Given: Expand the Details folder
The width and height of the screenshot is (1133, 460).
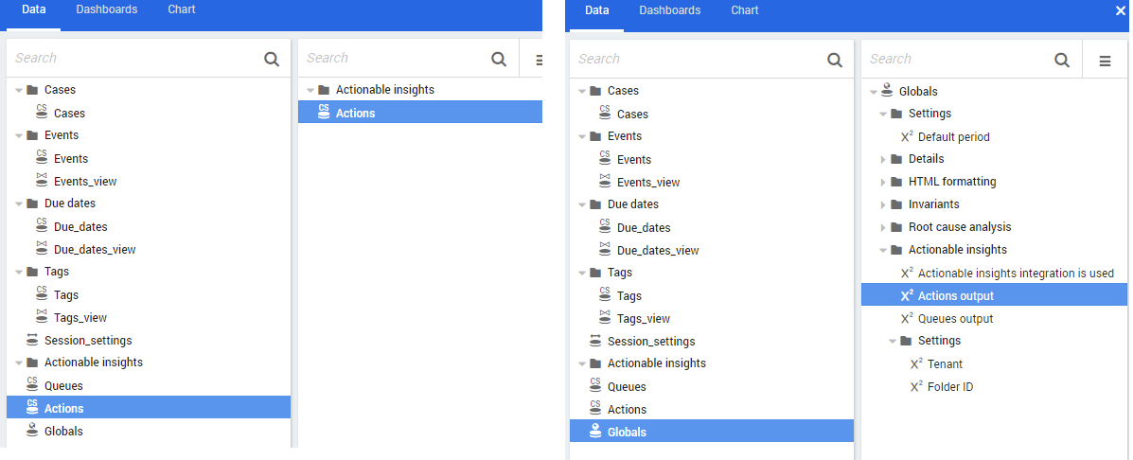Looking at the screenshot, I should (x=883, y=159).
